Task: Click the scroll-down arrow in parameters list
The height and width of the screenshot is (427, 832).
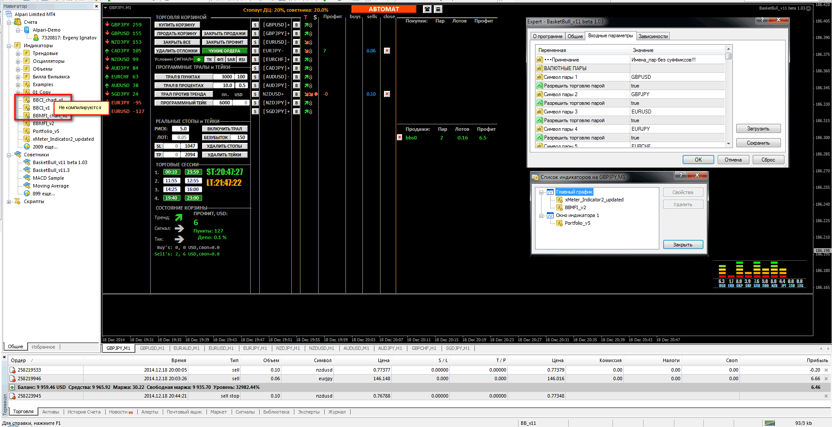Action: click(x=729, y=143)
